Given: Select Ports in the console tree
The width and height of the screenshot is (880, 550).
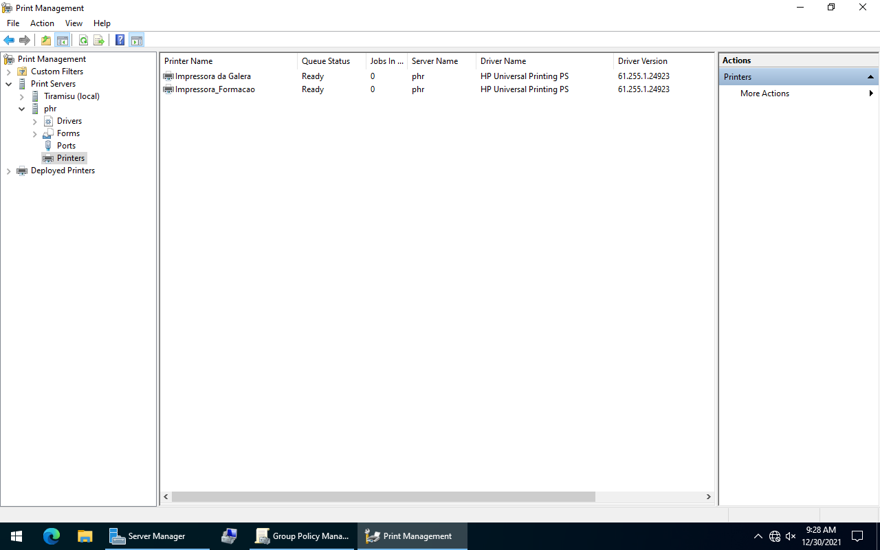Looking at the screenshot, I should [x=66, y=146].
